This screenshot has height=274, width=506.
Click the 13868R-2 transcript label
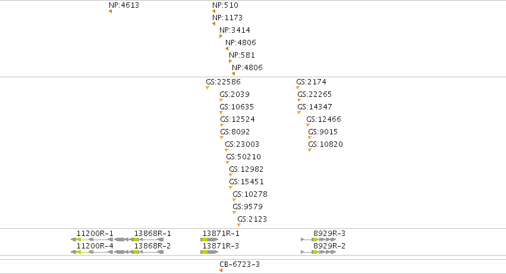tap(152, 246)
